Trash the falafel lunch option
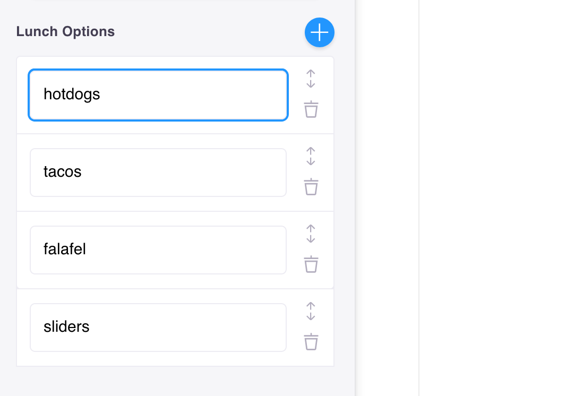The width and height of the screenshot is (566, 396). click(x=311, y=264)
